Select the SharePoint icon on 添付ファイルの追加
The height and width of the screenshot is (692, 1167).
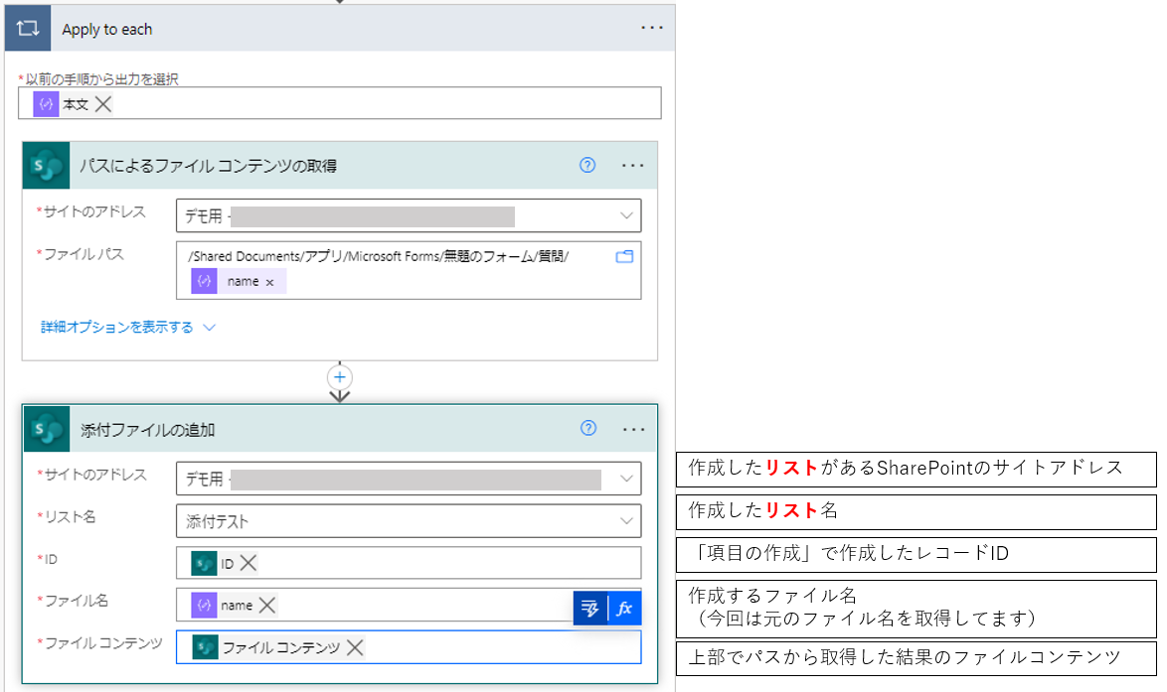click(x=44, y=428)
